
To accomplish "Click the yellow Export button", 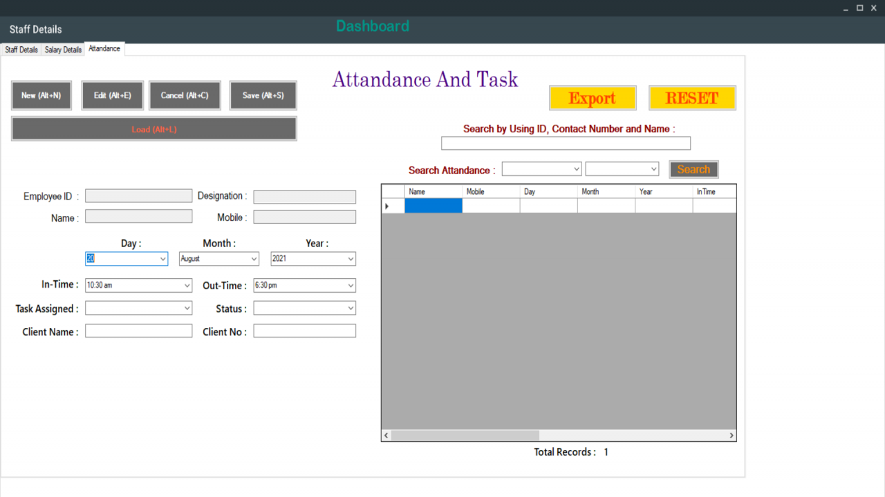I will (593, 98).
